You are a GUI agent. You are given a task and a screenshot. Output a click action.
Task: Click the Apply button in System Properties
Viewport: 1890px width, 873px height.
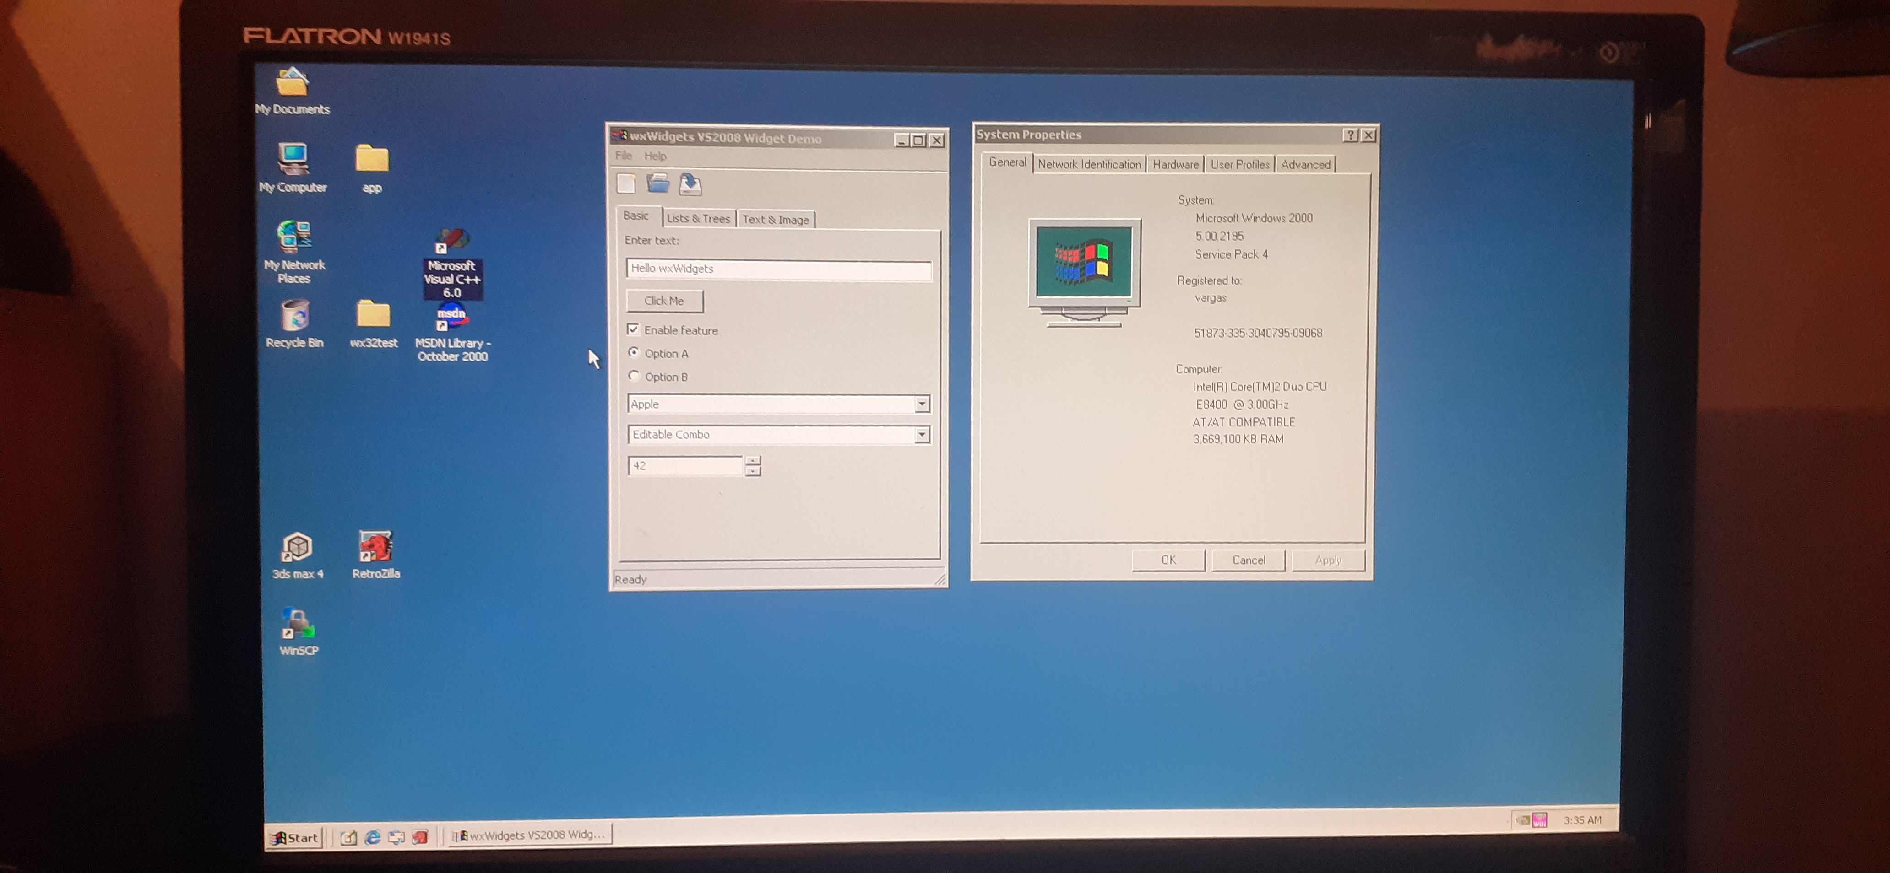1328,560
